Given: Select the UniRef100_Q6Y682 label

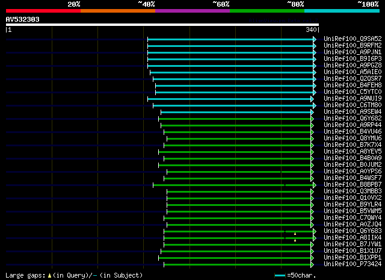Looking at the screenshot, I should coord(353,119).
